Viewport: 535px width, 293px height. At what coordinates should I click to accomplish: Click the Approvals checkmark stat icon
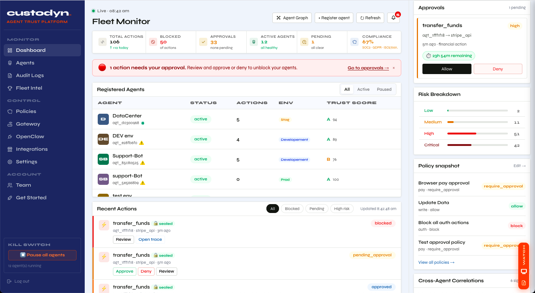point(203,42)
